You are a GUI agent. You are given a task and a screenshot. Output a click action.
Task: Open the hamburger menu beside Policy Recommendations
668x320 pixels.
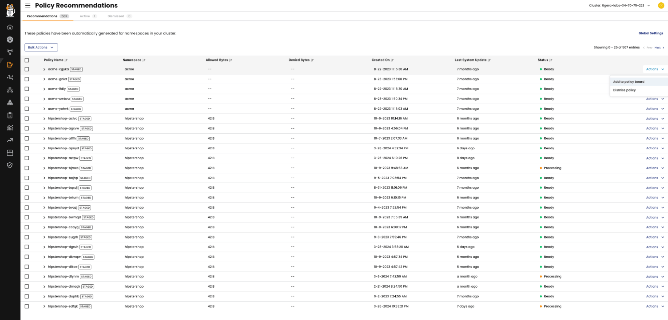[x=28, y=5]
